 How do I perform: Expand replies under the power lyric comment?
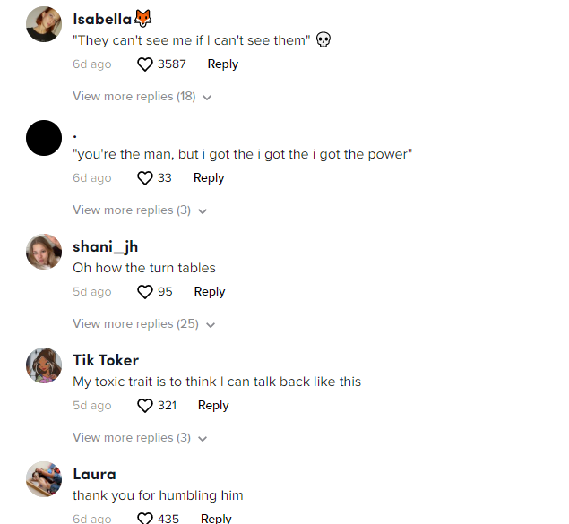pyautogui.click(x=140, y=210)
